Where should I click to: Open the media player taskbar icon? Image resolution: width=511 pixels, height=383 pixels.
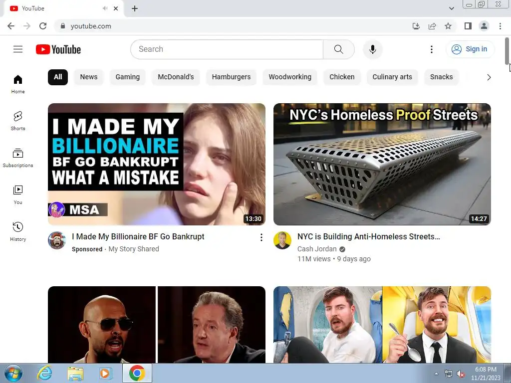pos(105,373)
